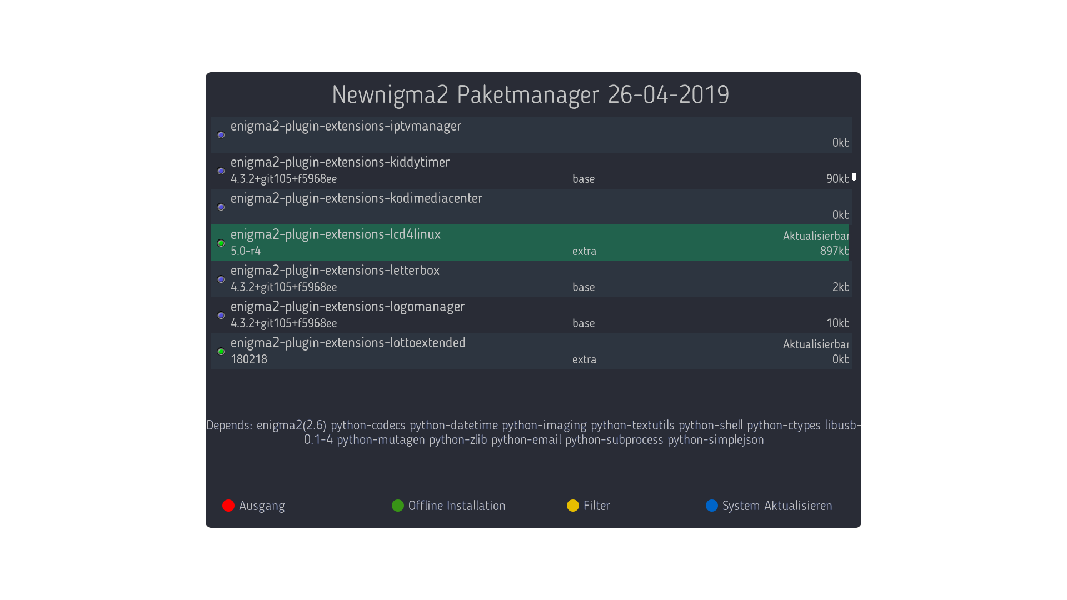Click 'extra' category on lottoextended row
This screenshot has width=1067, height=600.
click(584, 359)
